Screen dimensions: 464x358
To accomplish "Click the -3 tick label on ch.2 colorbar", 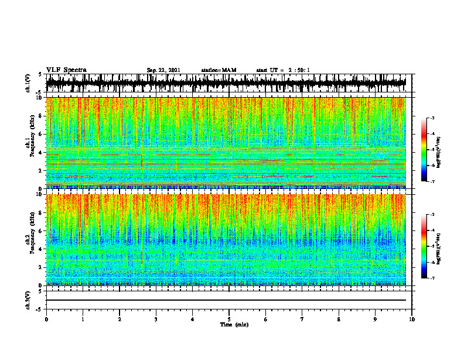I will [432, 215].
